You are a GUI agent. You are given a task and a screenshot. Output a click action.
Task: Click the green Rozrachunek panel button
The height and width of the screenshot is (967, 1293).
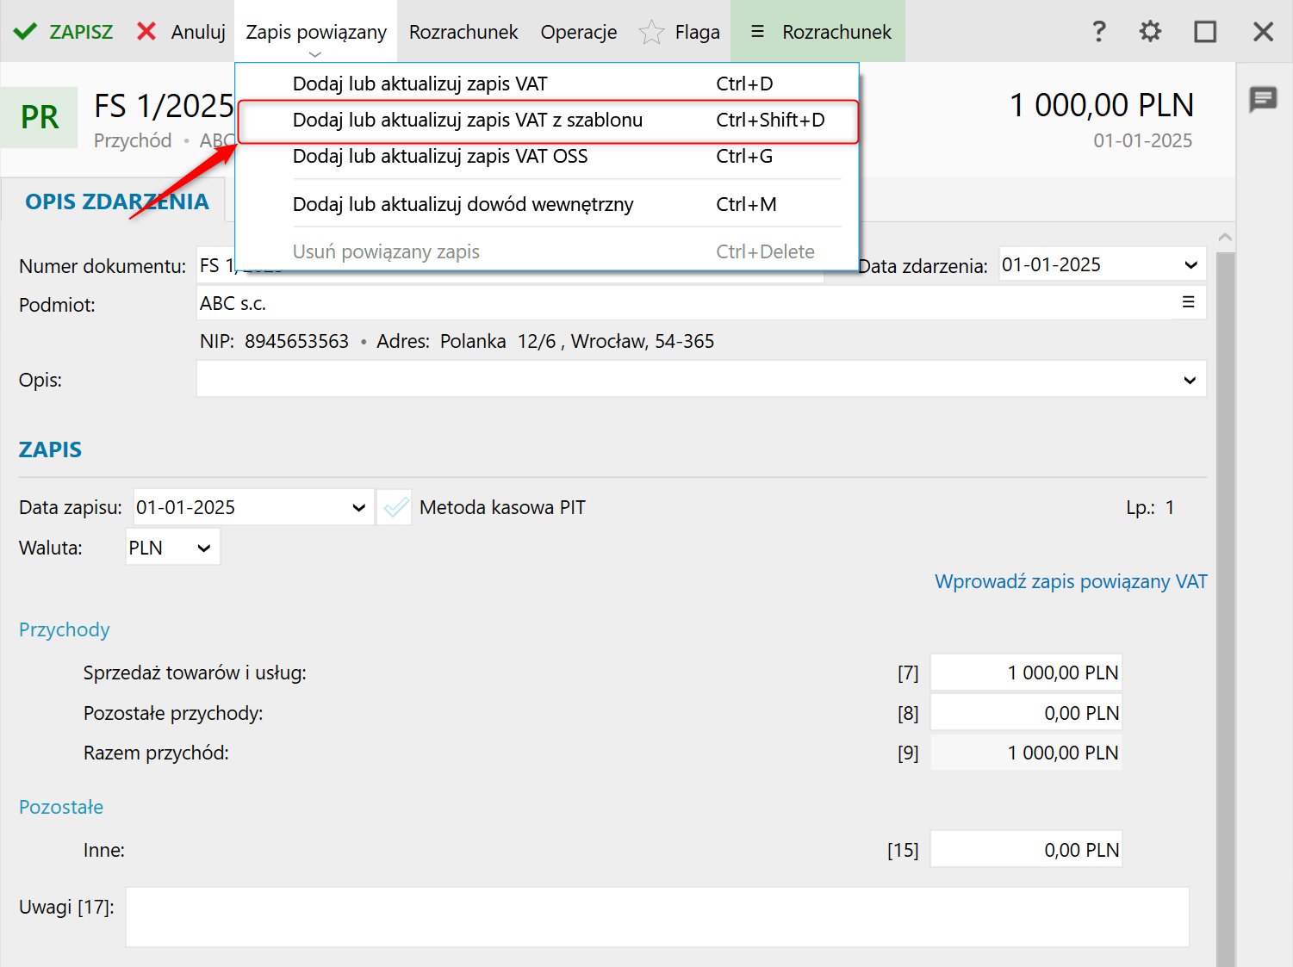pyautogui.click(x=818, y=32)
